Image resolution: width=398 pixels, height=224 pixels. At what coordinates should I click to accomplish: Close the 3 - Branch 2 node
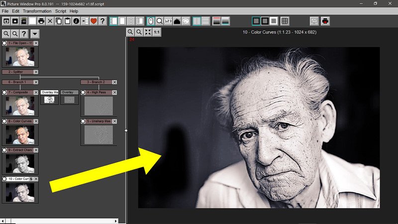click(x=114, y=82)
